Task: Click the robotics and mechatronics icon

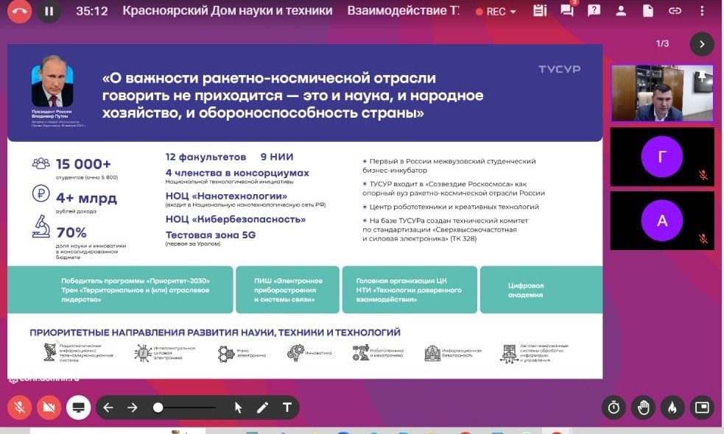Action: tap(361, 353)
